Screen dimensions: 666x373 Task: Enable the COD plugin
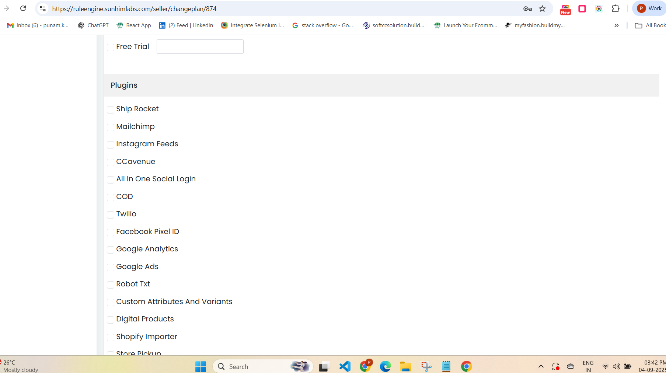(110, 197)
